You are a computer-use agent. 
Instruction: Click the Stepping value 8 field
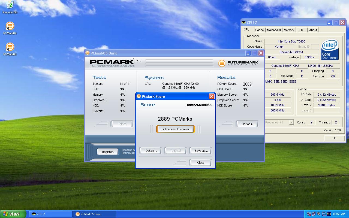point(333,71)
